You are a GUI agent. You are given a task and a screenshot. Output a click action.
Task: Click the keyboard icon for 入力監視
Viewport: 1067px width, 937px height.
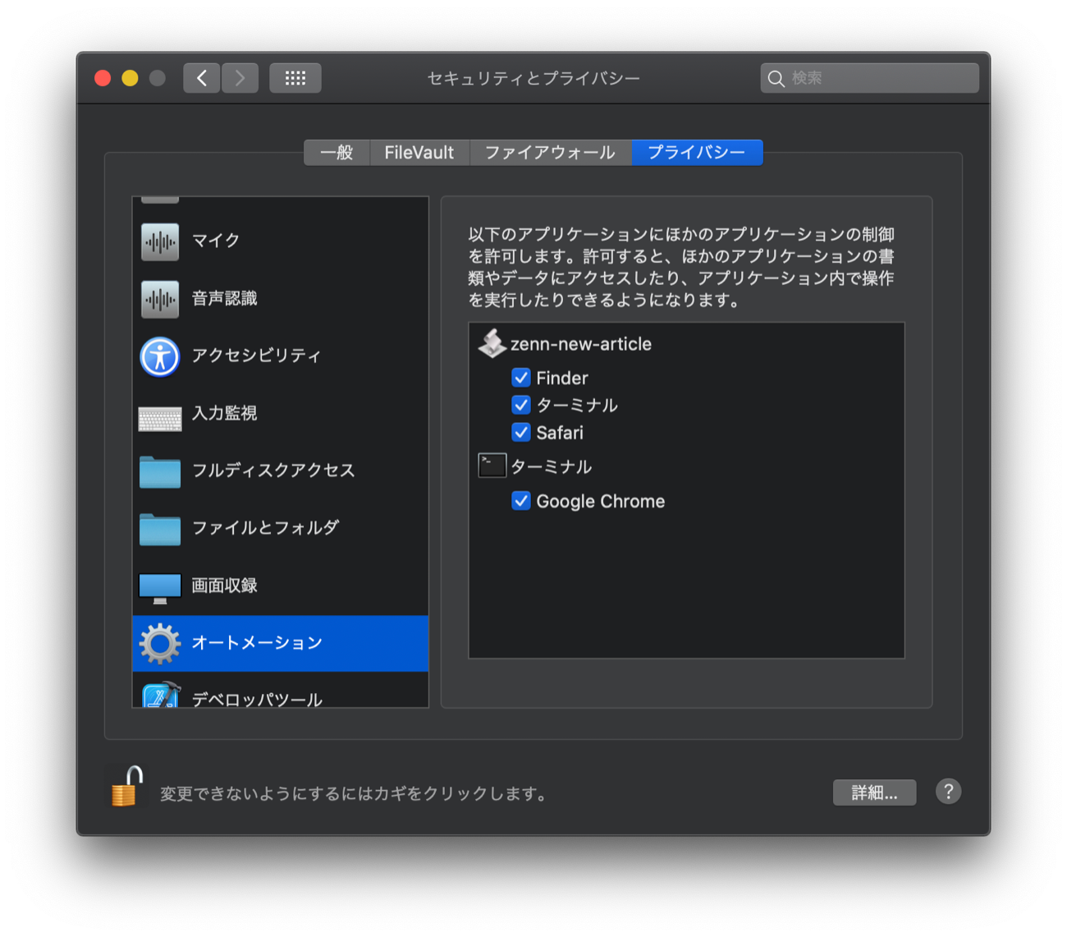pos(160,419)
